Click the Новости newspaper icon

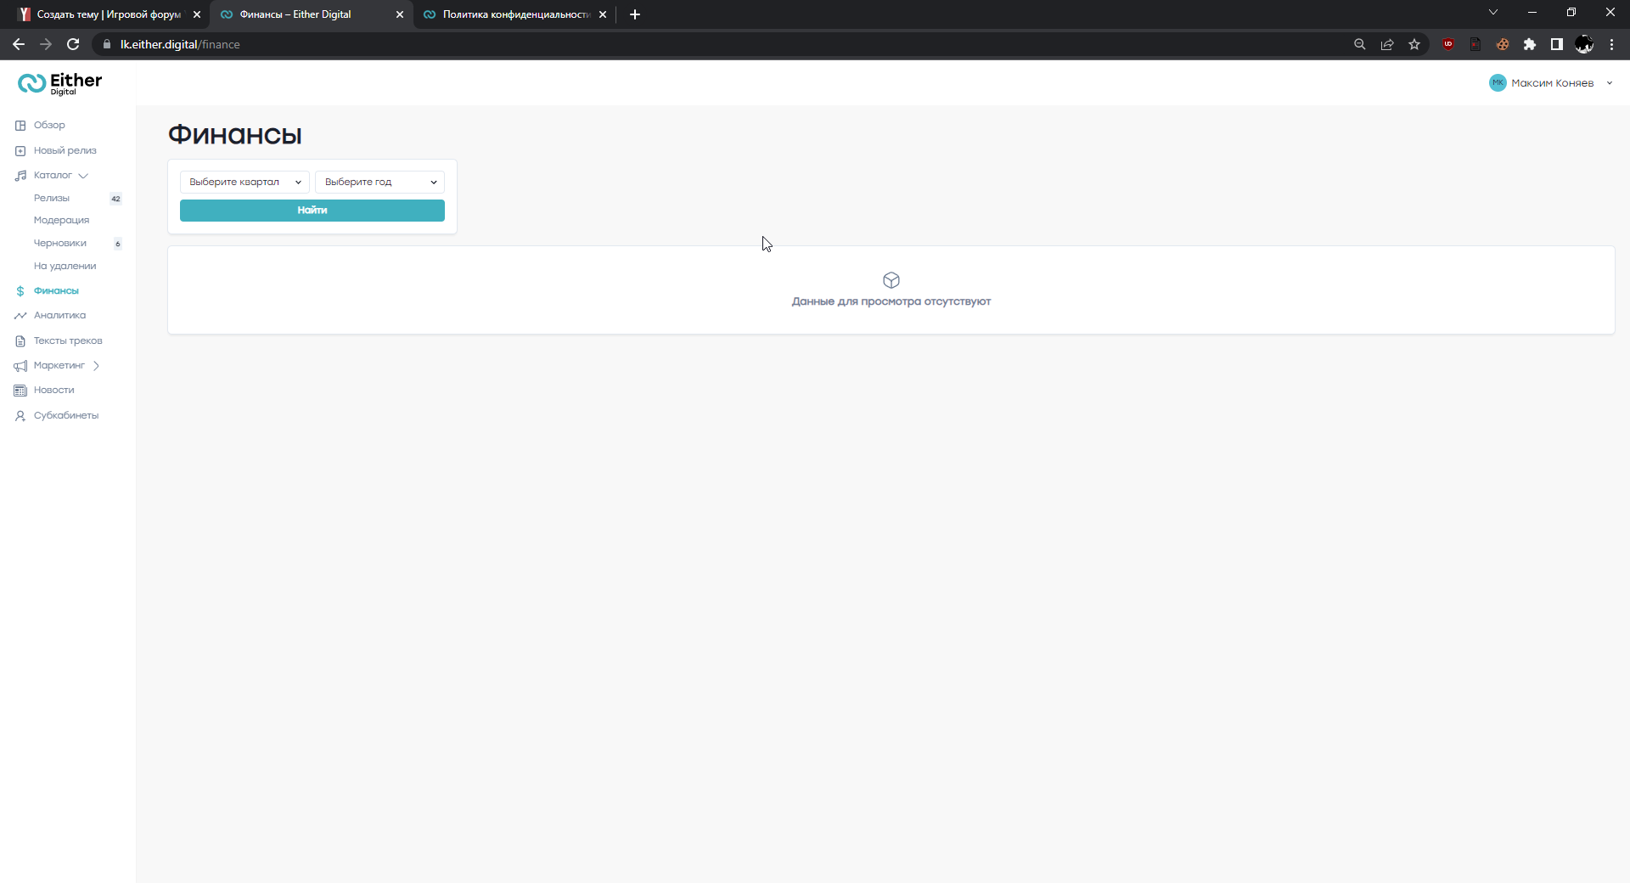pos(20,391)
